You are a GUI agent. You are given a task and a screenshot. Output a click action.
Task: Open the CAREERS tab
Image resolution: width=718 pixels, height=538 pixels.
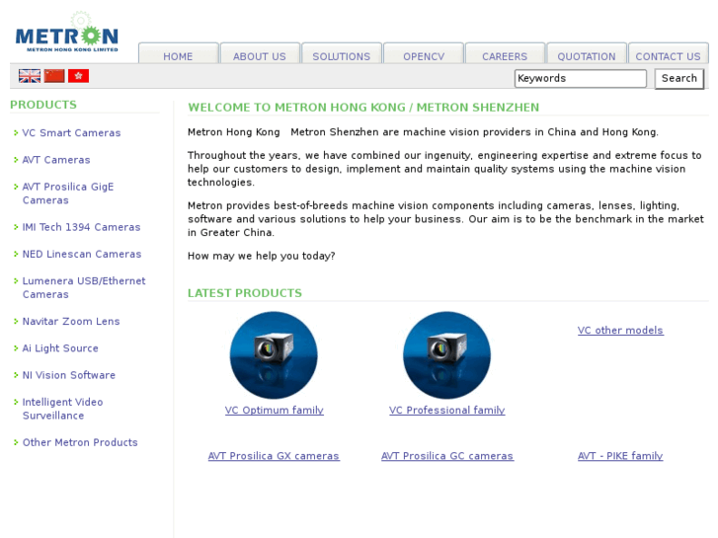505,53
